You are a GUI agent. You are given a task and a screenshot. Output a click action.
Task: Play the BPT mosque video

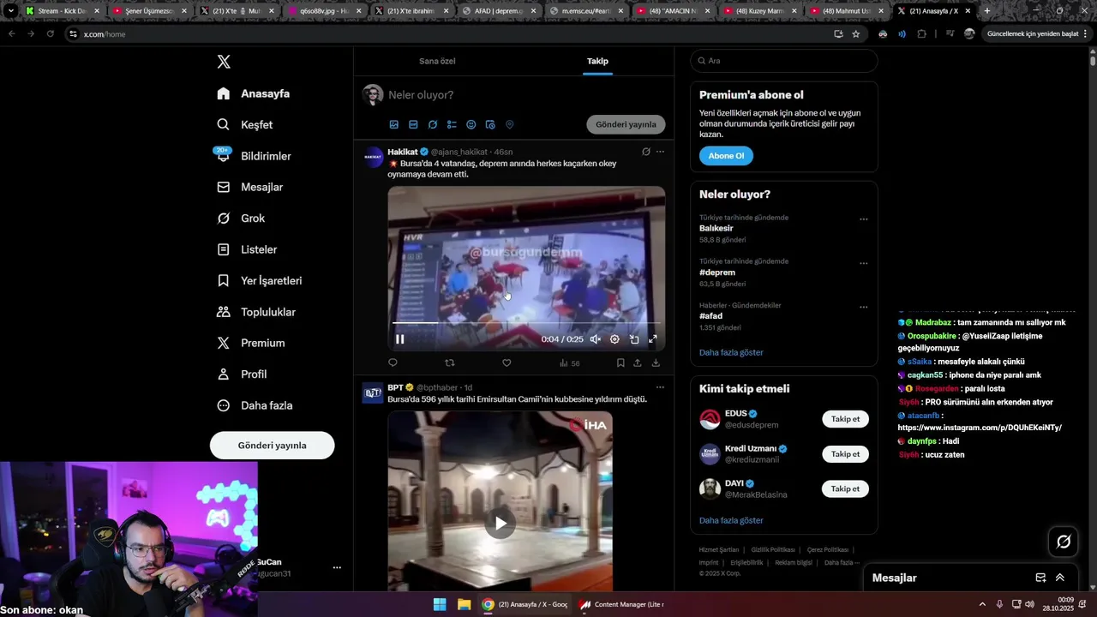coord(501,523)
